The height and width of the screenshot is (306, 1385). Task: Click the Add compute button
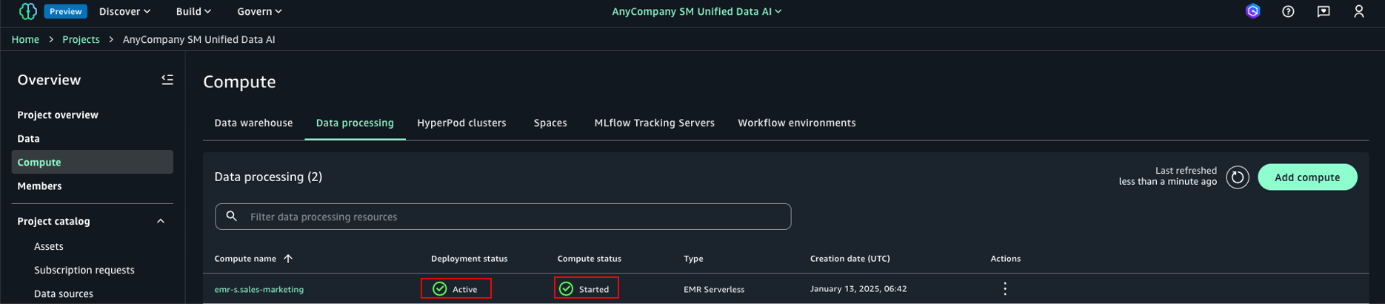1306,177
